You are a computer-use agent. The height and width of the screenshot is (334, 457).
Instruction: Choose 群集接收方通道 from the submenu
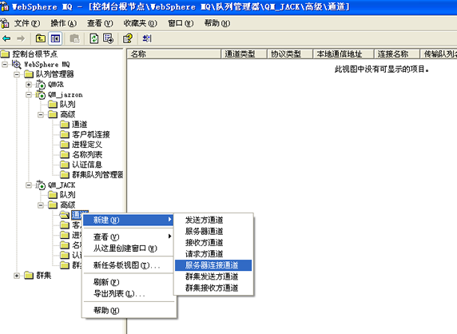pyautogui.click(x=213, y=288)
